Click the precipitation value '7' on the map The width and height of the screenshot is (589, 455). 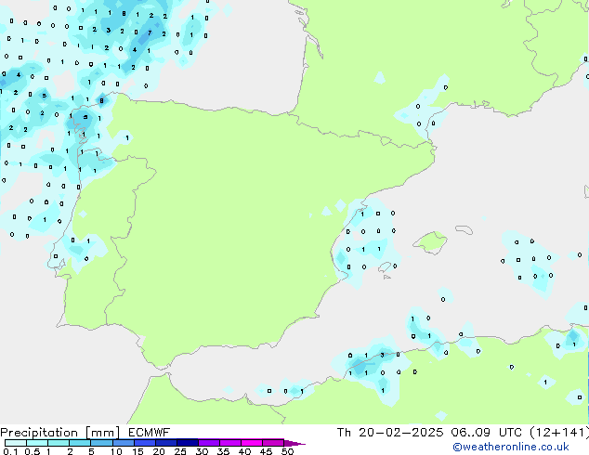point(150,33)
